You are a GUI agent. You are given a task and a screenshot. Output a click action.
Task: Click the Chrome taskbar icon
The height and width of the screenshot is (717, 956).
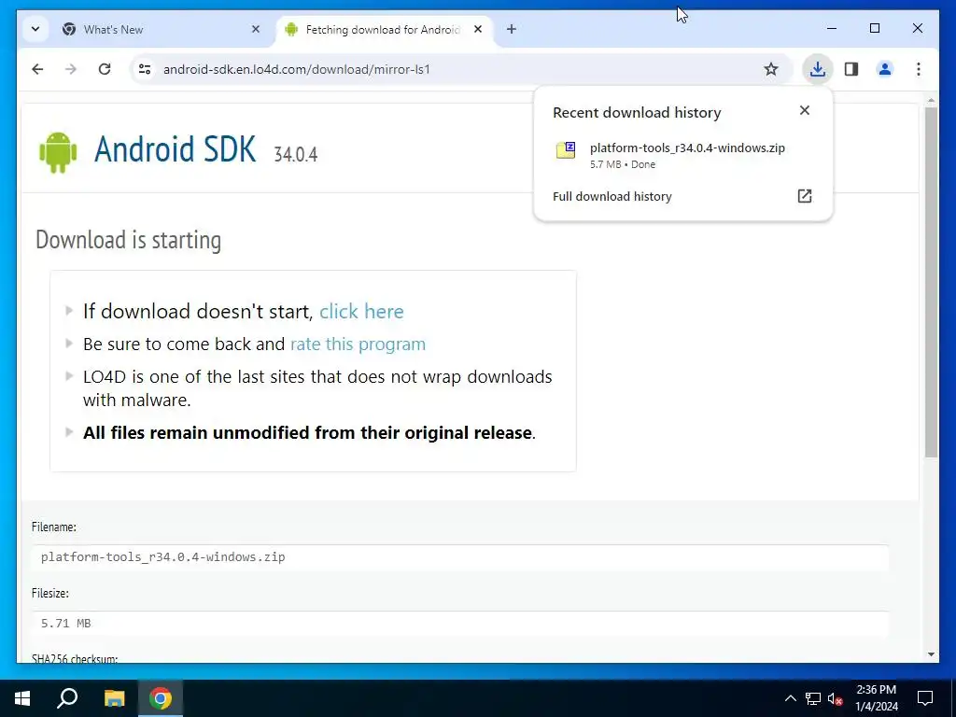click(x=161, y=698)
